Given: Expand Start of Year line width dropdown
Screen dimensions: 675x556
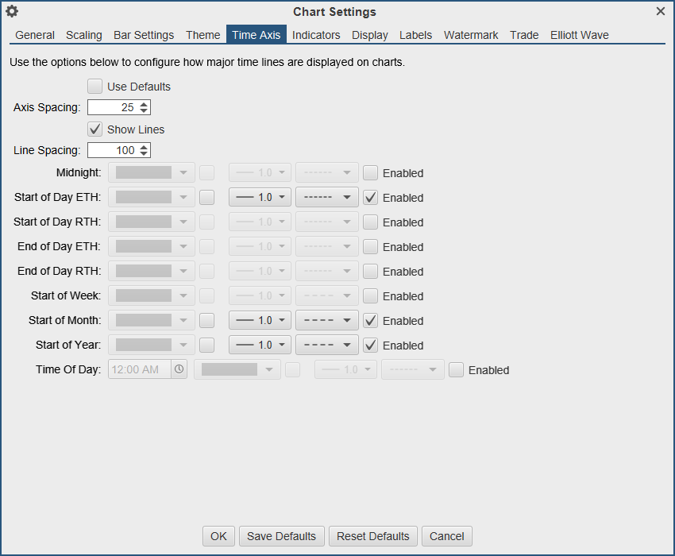Looking at the screenshot, I should (260, 345).
